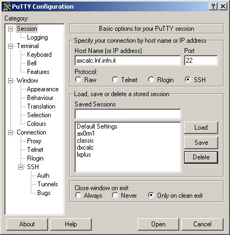The width and height of the screenshot is (230, 235).
Task: Open the Keyboard settings category
Action: [x=39, y=55]
